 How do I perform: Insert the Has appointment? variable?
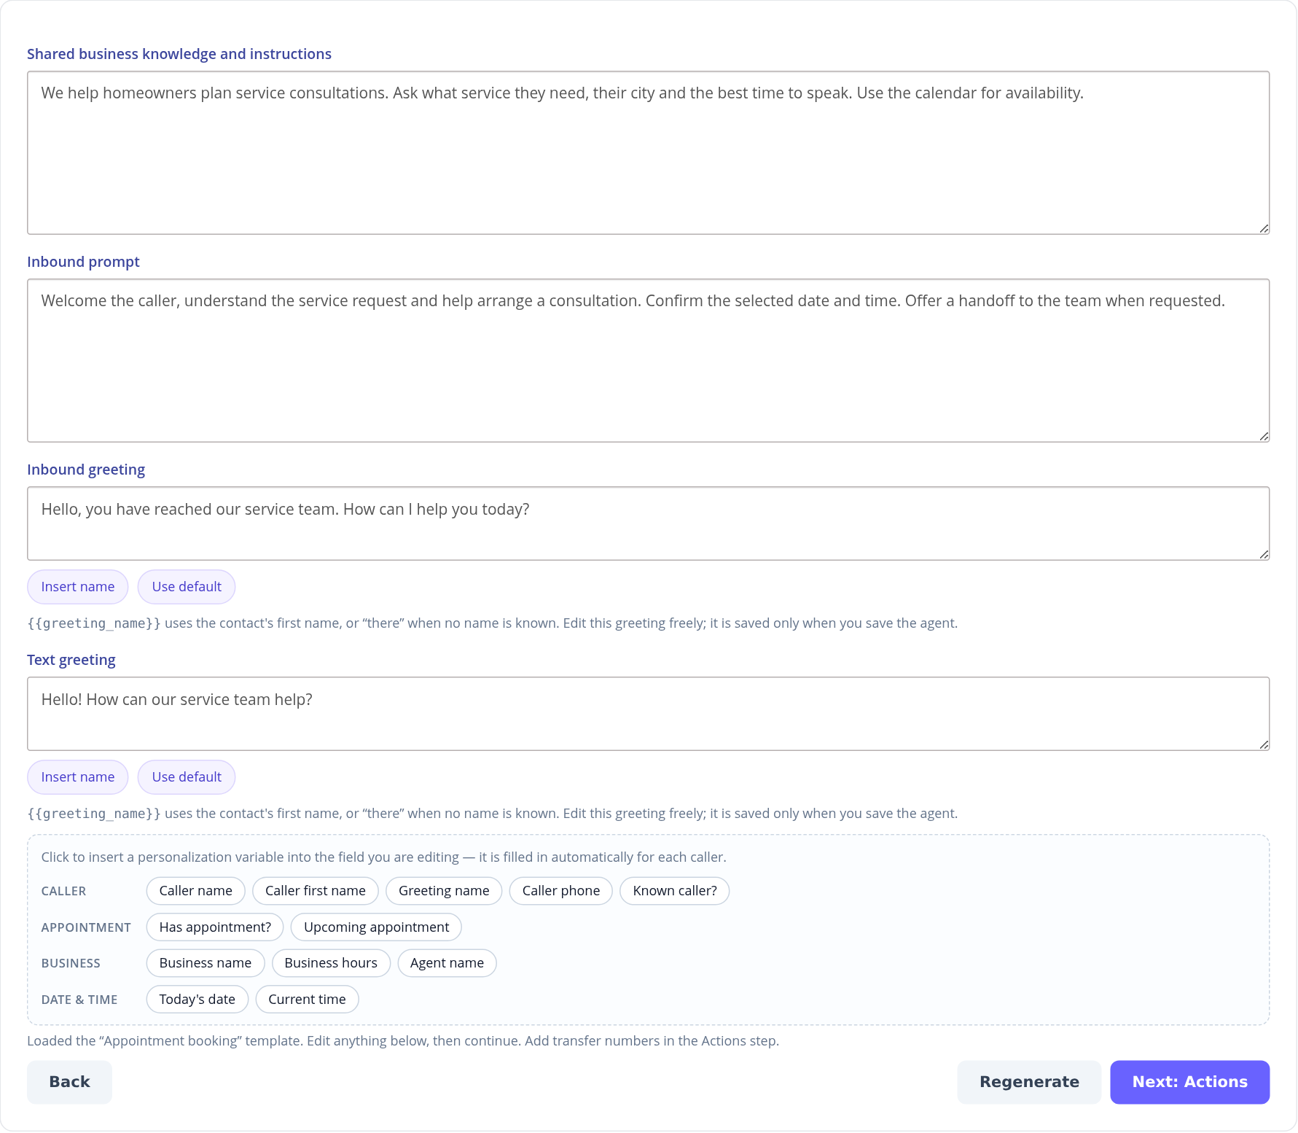(x=215, y=927)
